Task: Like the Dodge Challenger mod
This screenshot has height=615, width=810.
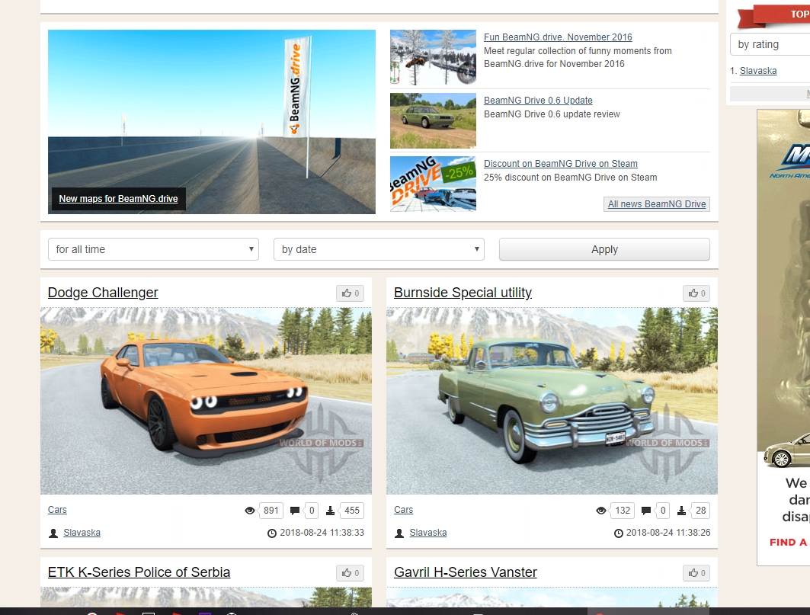Action: pyautogui.click(x=351, y=293)
